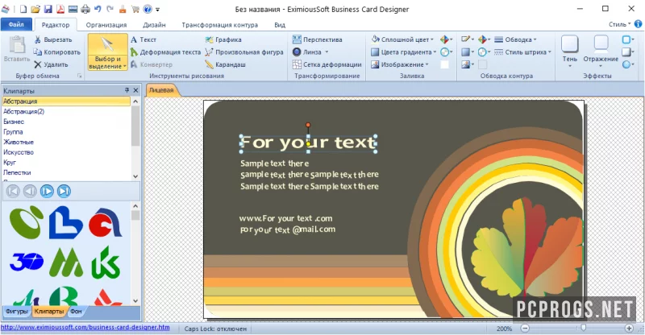Click the white fill color swatch
The image size is (645, 335).
445,64
